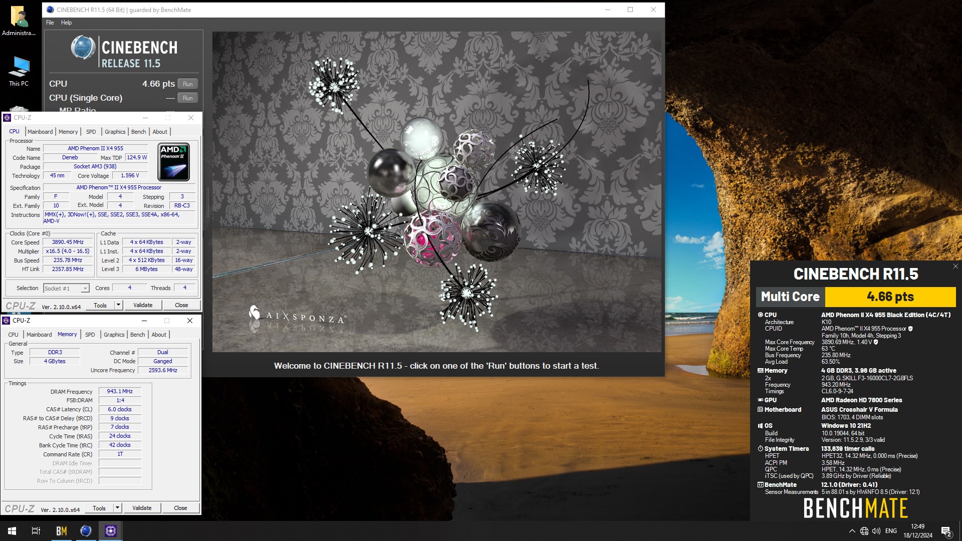Click Close button in lower CPU-Z
The width and height of the screenshot is (962, 541).
(180, 508)
